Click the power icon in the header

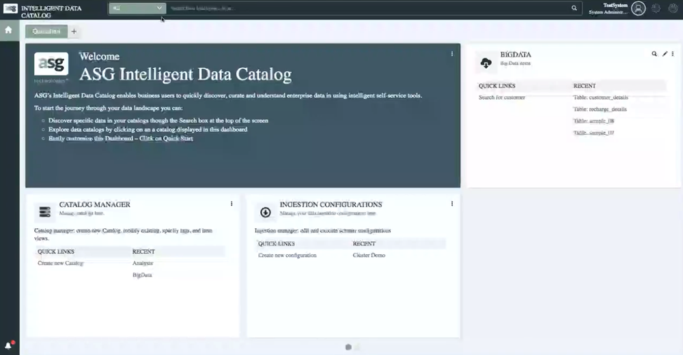(673, 8)
